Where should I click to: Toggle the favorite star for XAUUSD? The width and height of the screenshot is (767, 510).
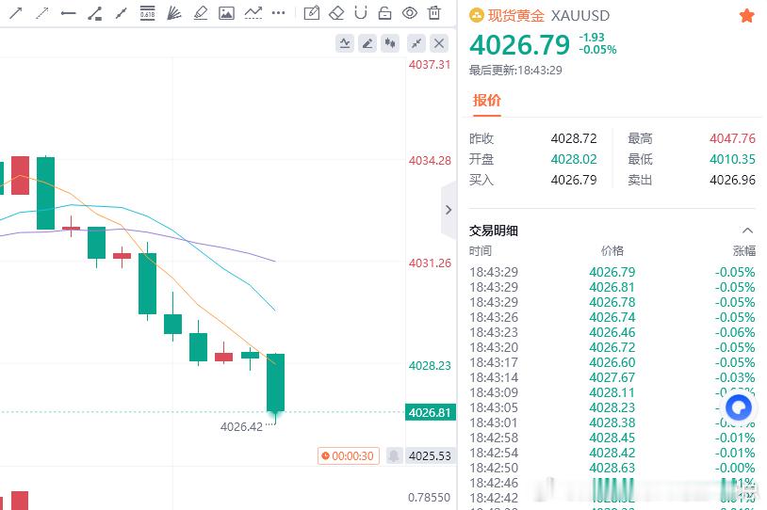tap(746, 16)
